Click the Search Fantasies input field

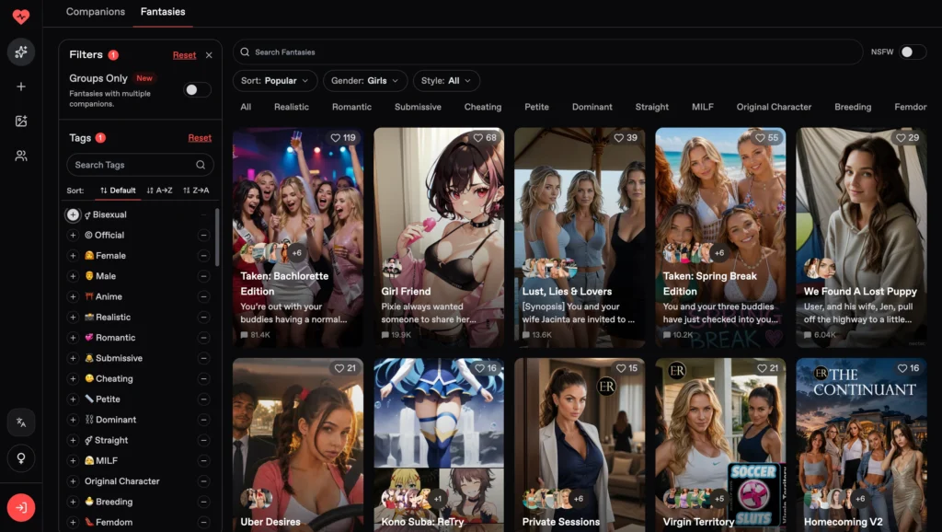point(547,52)
